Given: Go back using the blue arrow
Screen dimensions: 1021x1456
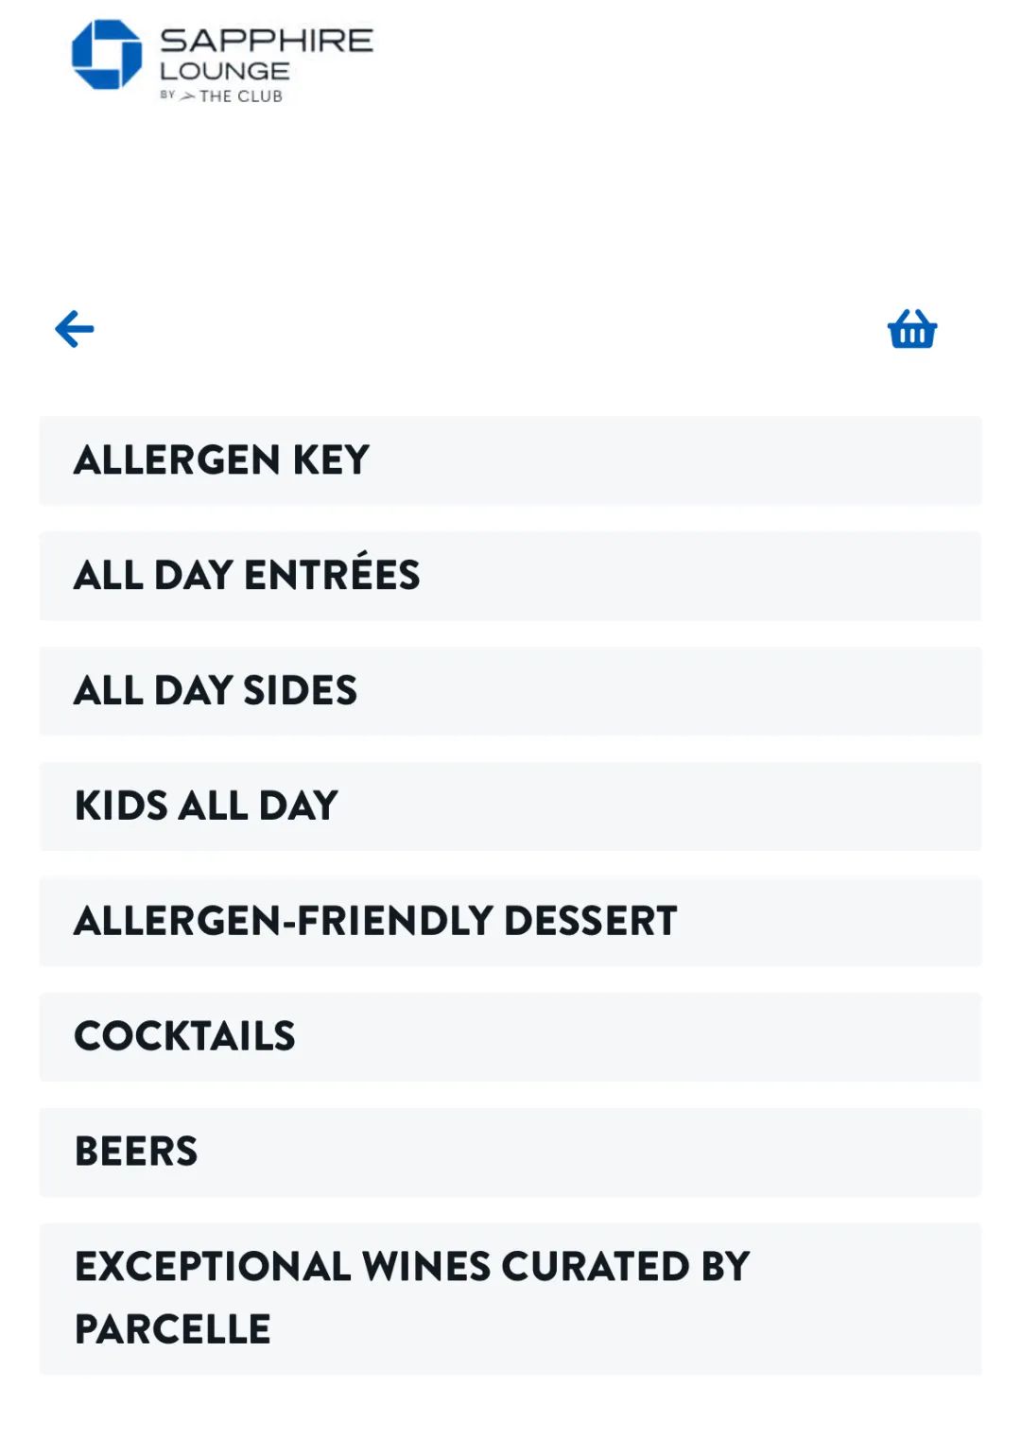Looking at the screenshot, I should (x=75, y=329).
